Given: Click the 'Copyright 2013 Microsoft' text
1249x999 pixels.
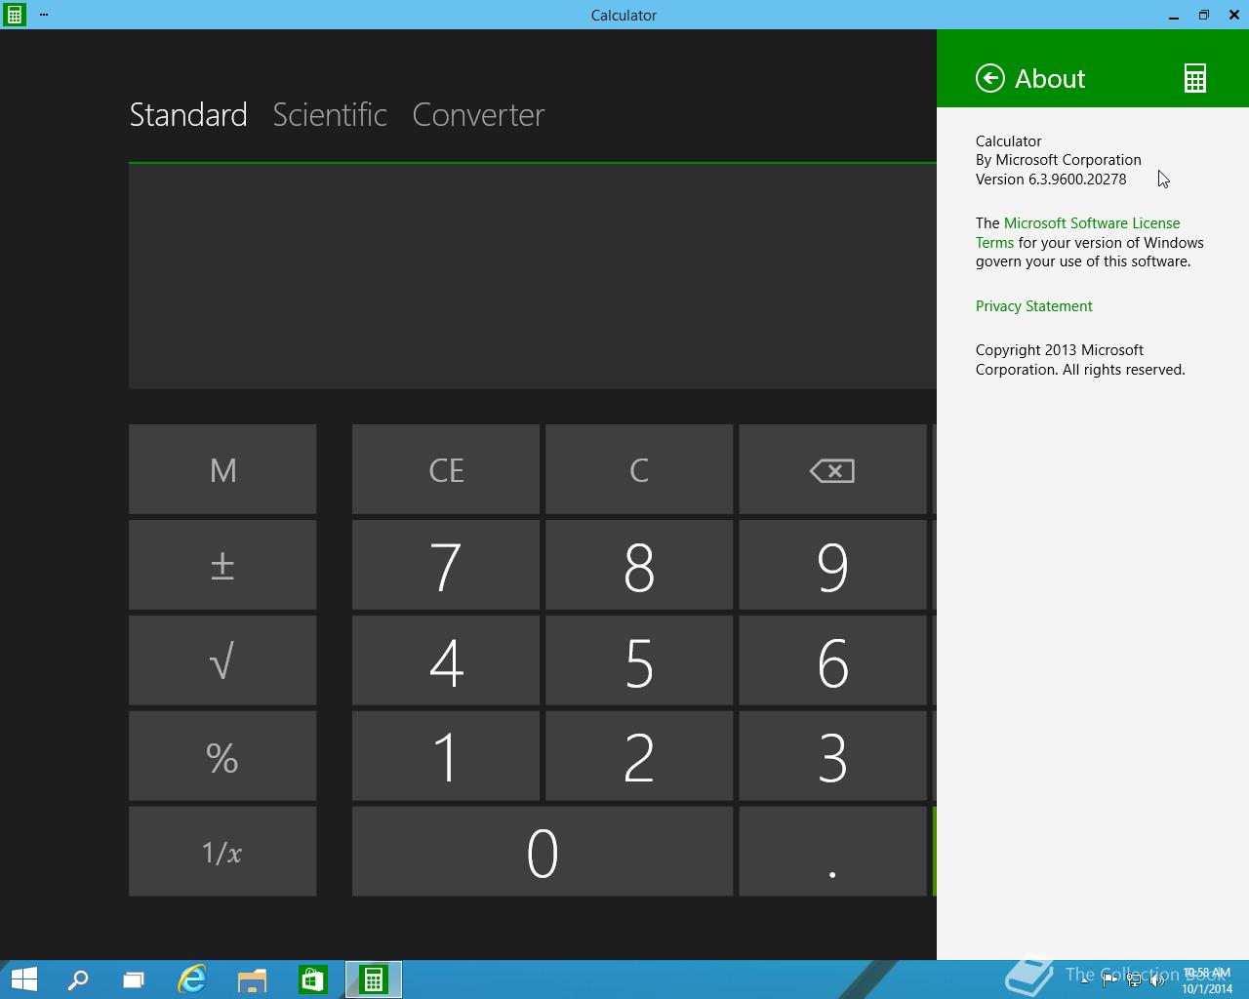Looking at the screenshot, I should [x=1060, y=350].
